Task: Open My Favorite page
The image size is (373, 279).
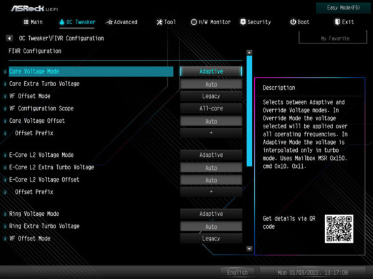Action: coord(335,38)
